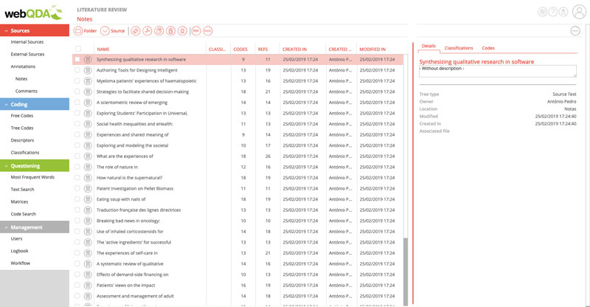Click the '- Without description -' text field

(x=497, y=71)
